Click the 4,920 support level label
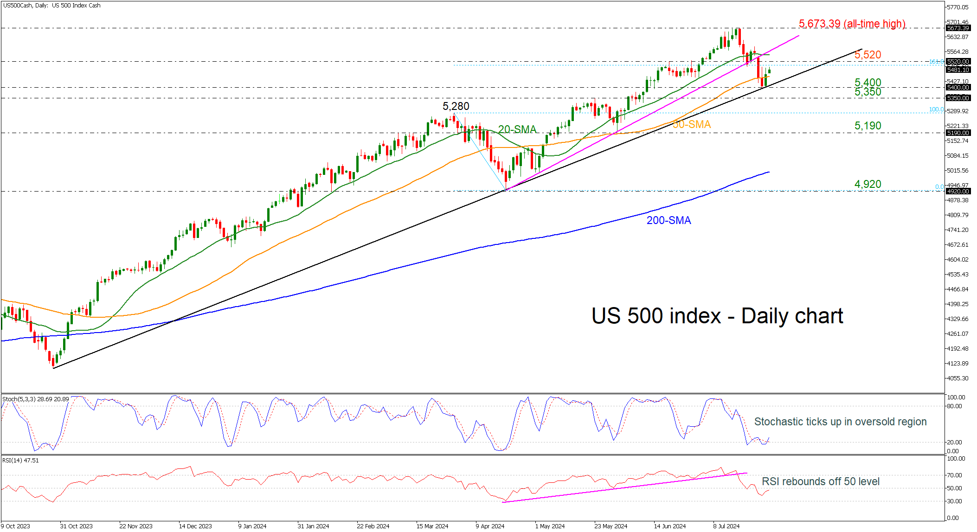Screen dimensions: 977x532 tap(868, 184)
